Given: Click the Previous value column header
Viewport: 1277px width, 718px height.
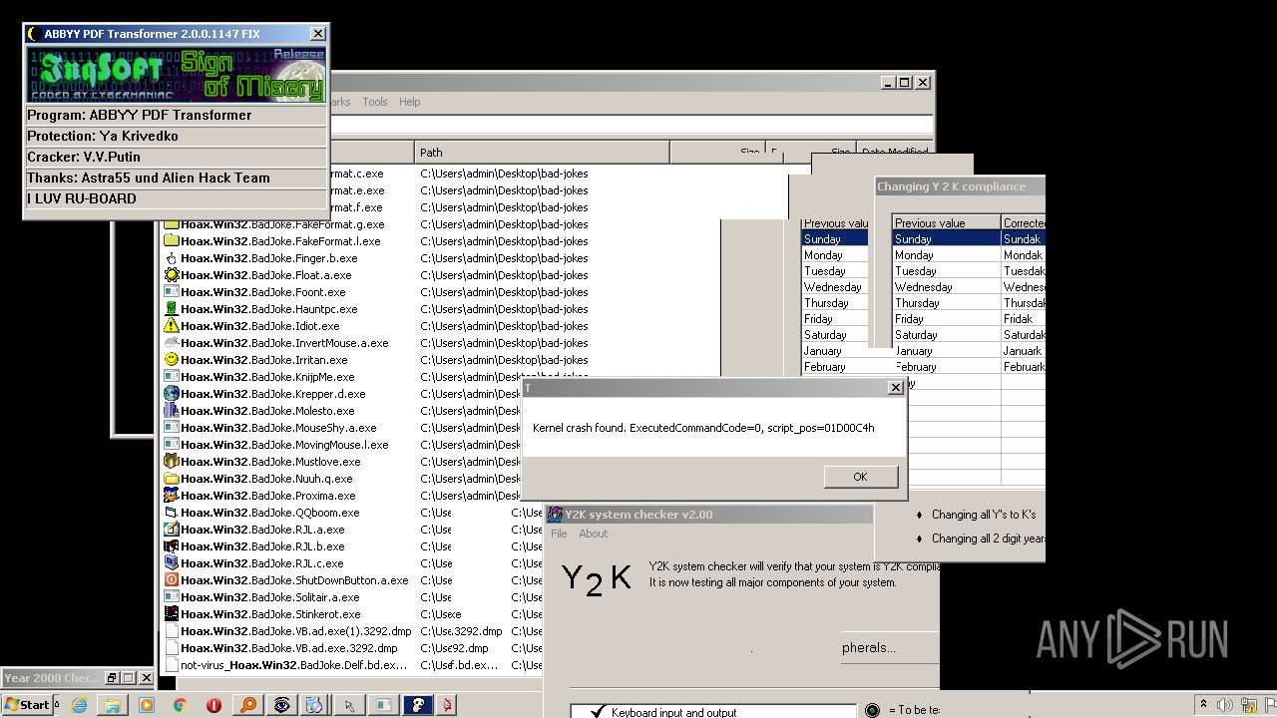Looking at the screenshot, I should (x=947, y=222).
